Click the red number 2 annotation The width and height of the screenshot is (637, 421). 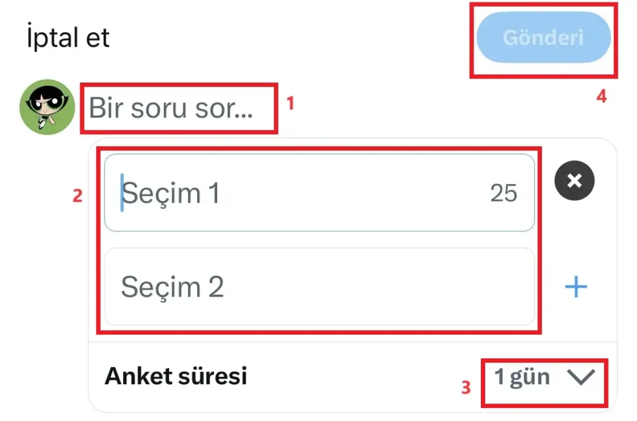click(77, 196)
